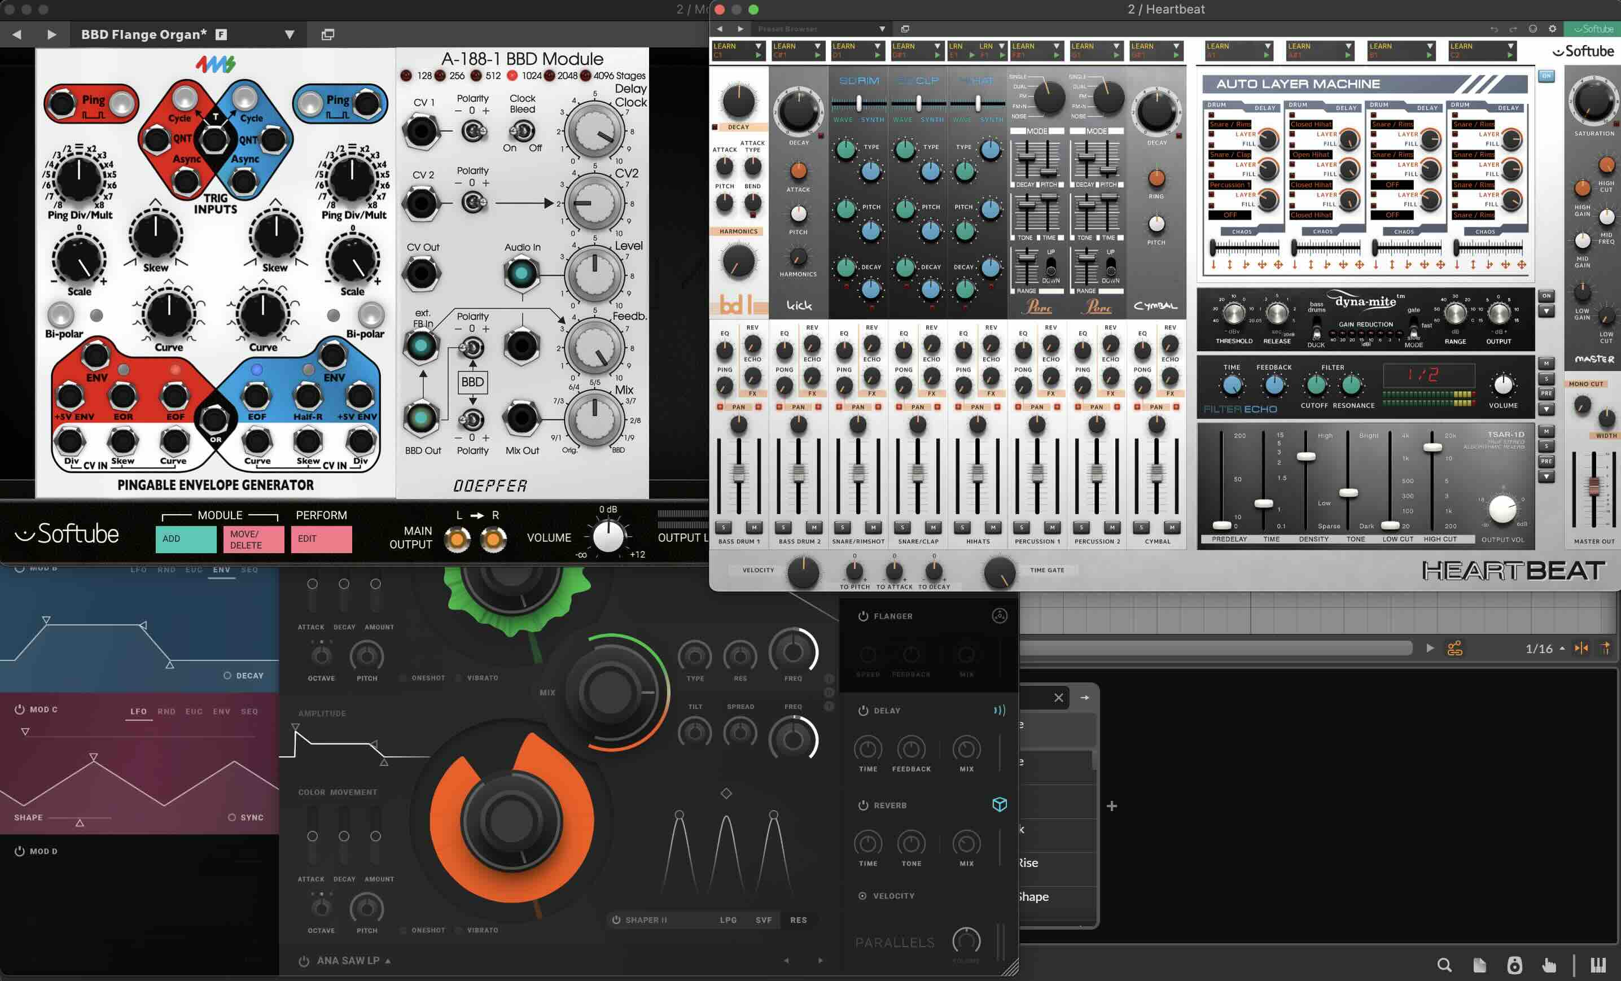Click the Time Gate knob in Heartbeat
The width and height of the screenshot is (1621, 981).
(1000, 572)
